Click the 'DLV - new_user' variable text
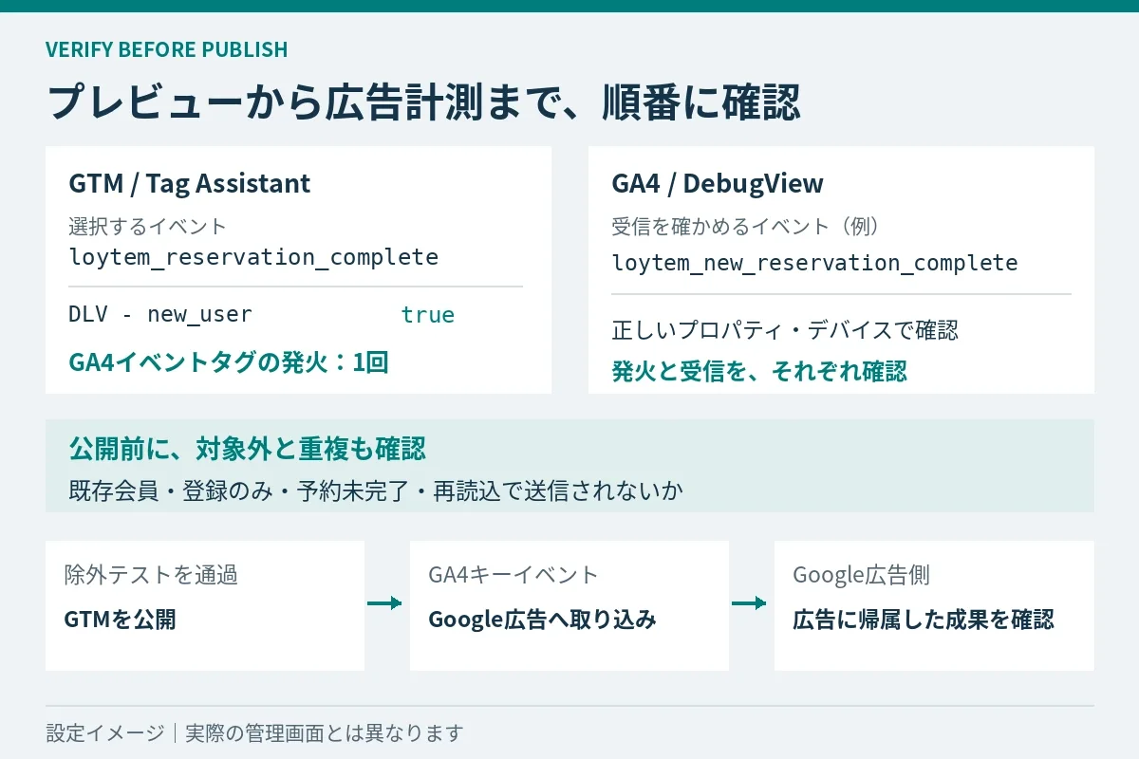Screen dimensions: 1139x759 160,315
